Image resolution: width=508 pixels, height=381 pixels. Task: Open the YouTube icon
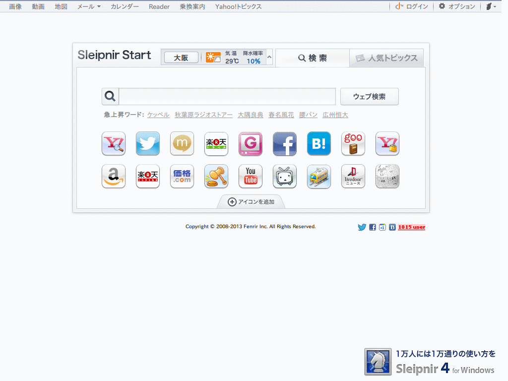[251, 176]
